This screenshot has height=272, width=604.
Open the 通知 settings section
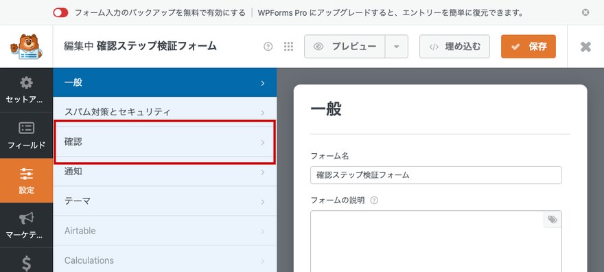point(165,172)
